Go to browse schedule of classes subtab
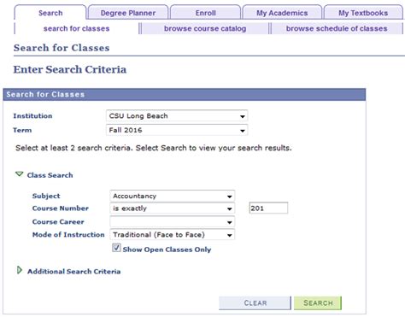 click(337, 28)
